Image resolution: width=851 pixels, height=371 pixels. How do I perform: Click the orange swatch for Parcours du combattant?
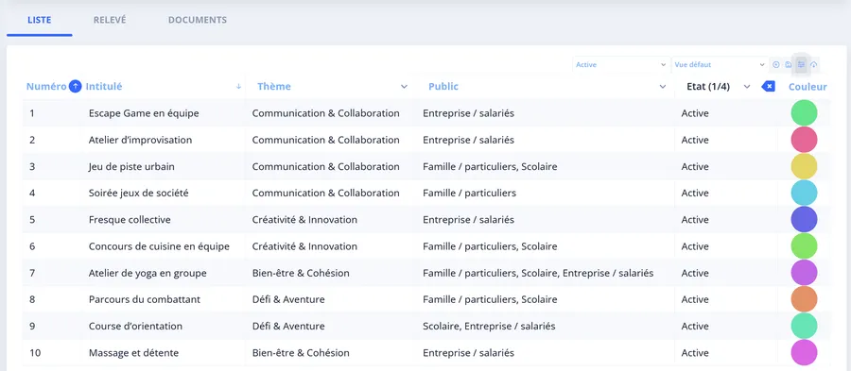pyautogui.click(x=804, y=299)
